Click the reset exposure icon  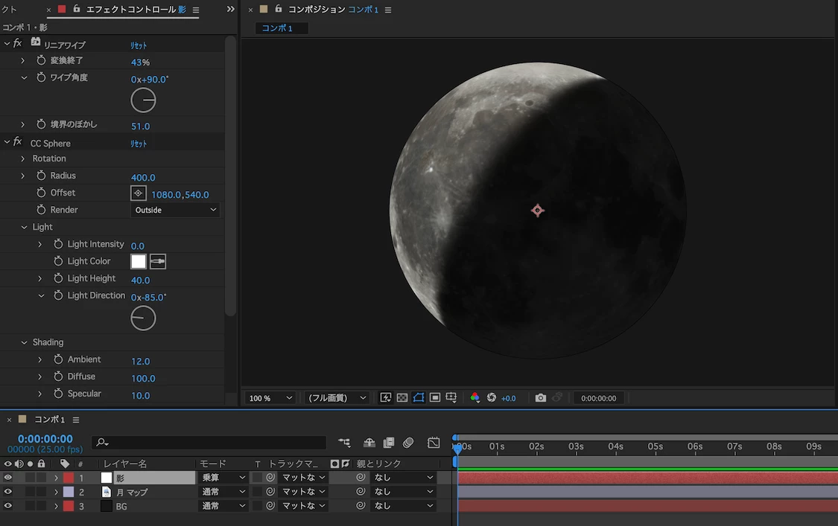(x=492, y=398)
